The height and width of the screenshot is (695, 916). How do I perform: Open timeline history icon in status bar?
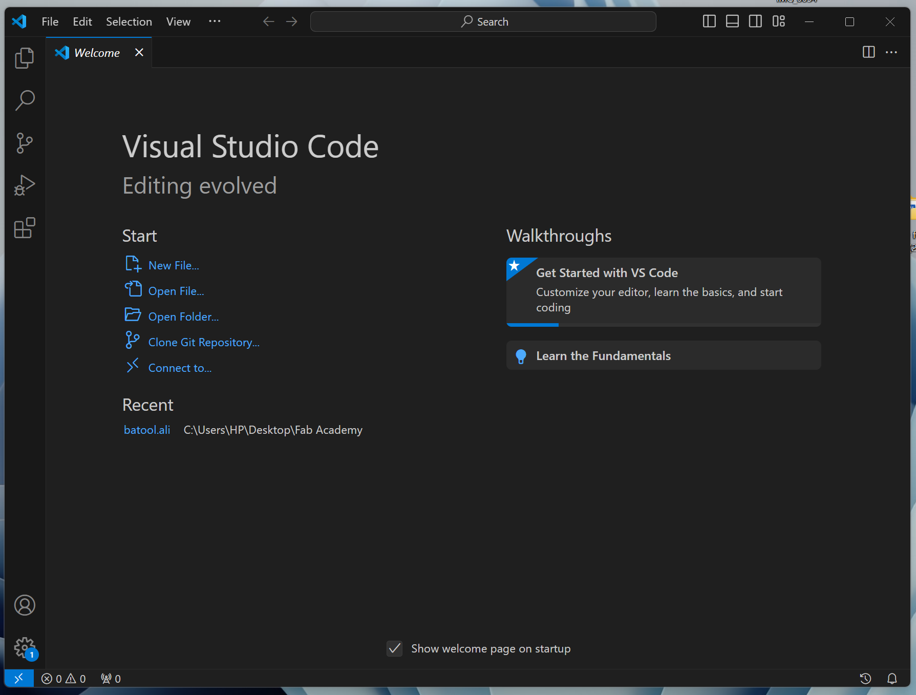pyautogui.click(x=865, y=679)
